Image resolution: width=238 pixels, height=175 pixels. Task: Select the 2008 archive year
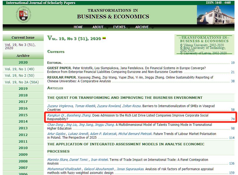coord(23,161)
